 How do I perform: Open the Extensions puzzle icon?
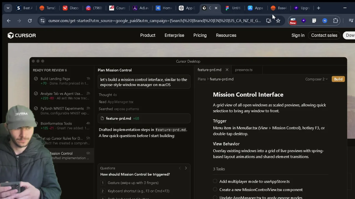click(x=335, y=21)
